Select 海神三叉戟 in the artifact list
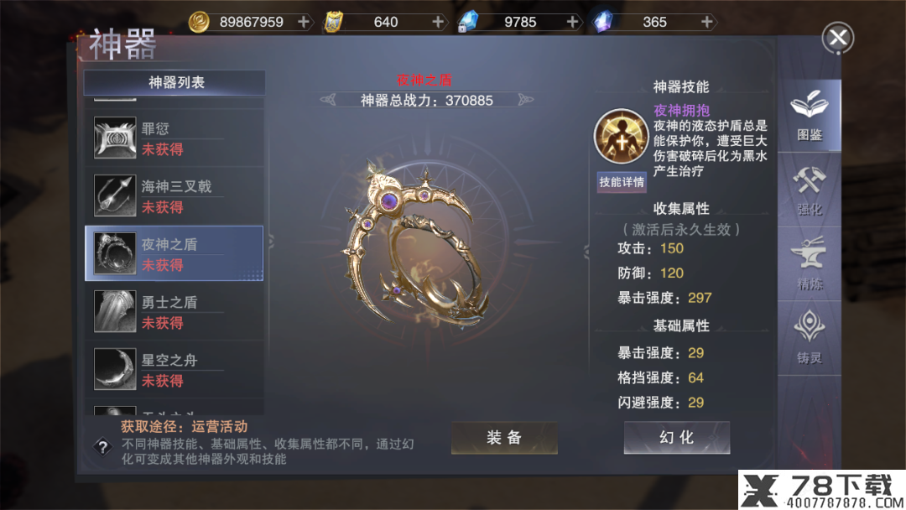Screen dimensions: 906x510 click(x=174, y=195)
